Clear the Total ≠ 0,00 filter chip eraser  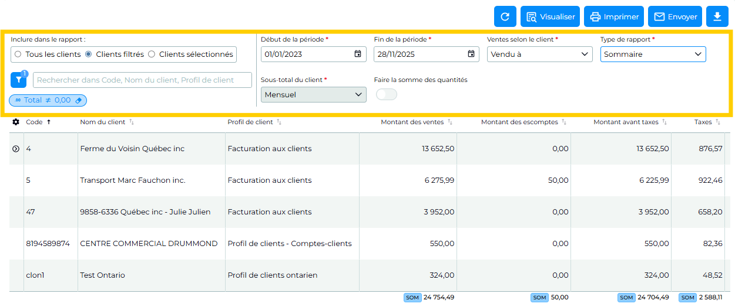pos(79,100)
